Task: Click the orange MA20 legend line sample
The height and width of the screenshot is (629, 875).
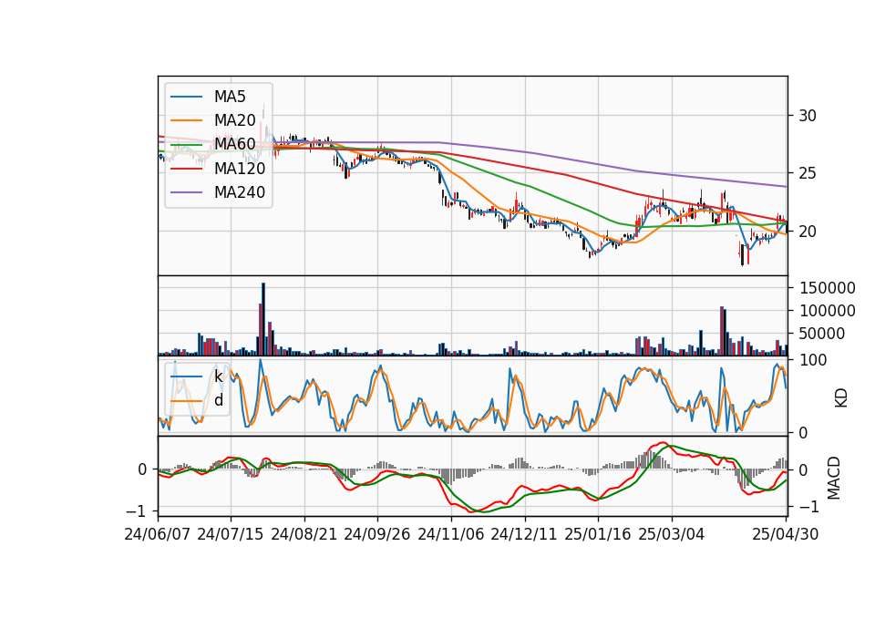Action: pos(186,120)
